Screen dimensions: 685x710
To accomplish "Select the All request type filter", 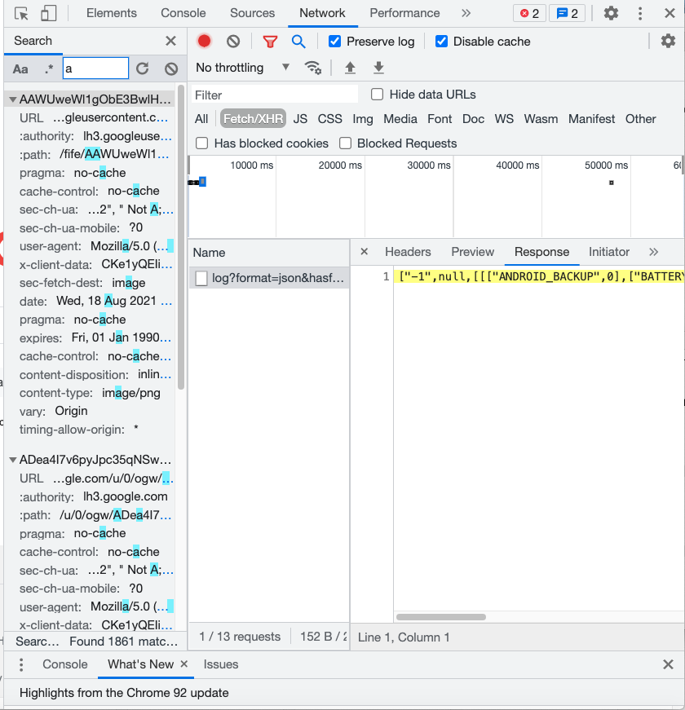I will point(201,119).
